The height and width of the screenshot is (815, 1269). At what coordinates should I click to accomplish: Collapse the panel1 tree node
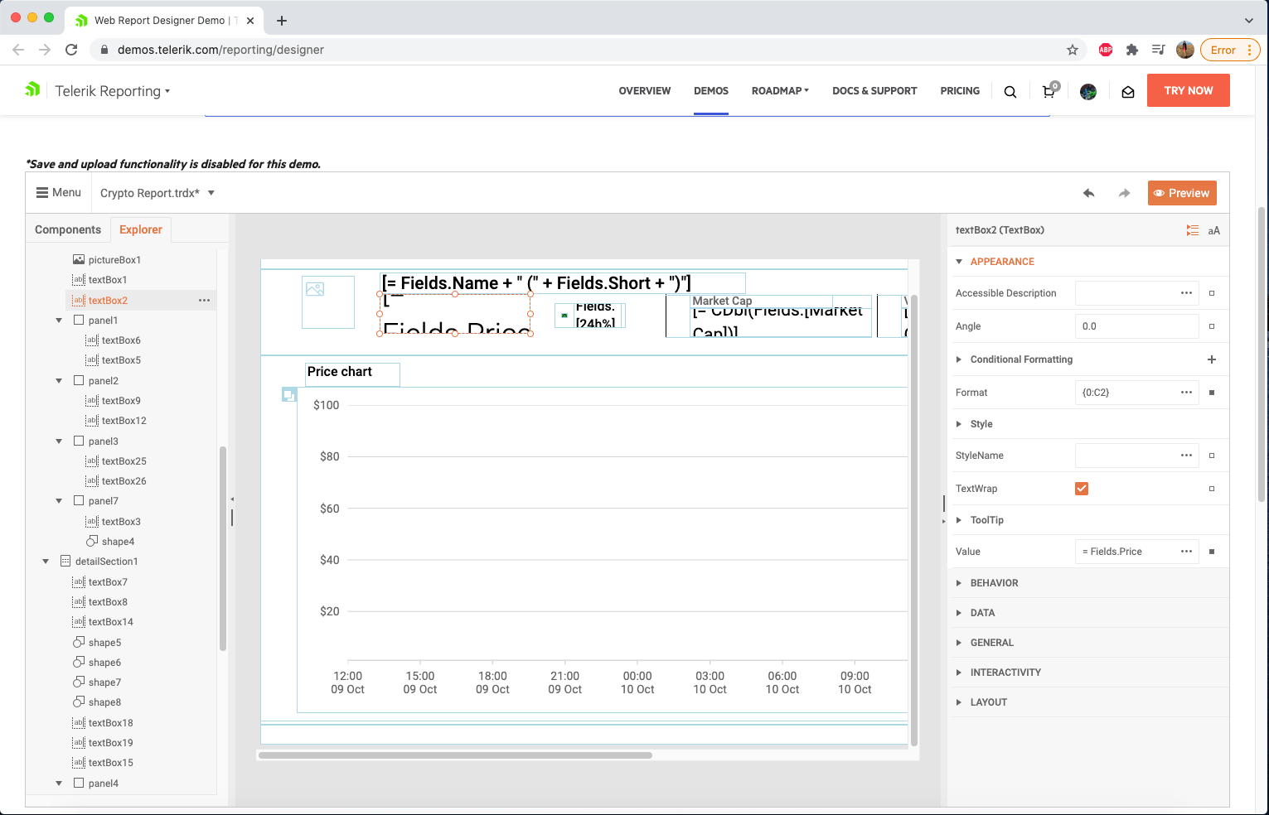pyautogui.click(x=58, y=320)
